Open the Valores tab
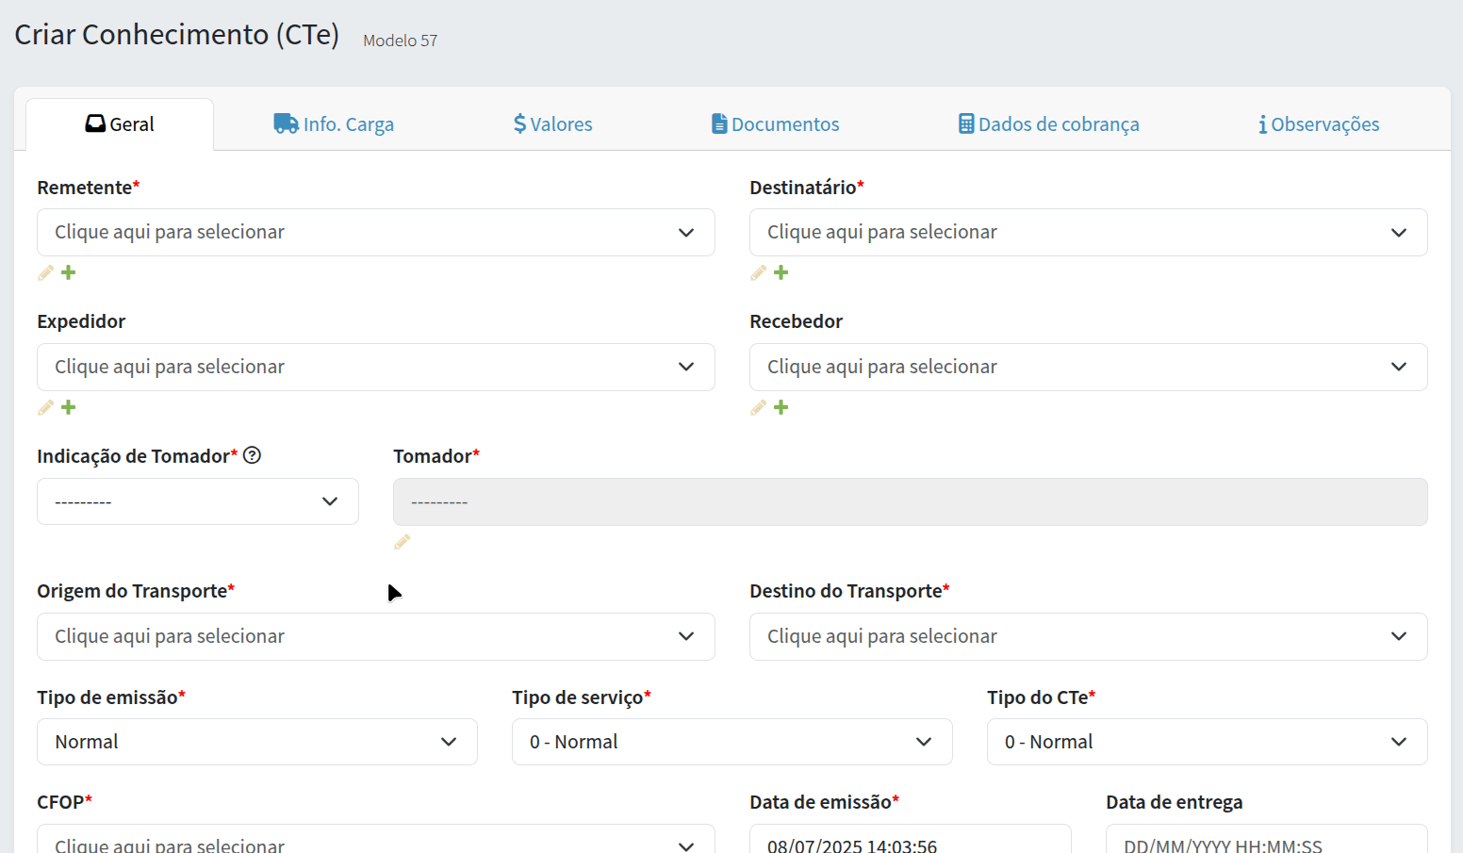The height and width of the screenshot is (853, 1463). pyautogui.click(x=552, y=124)
